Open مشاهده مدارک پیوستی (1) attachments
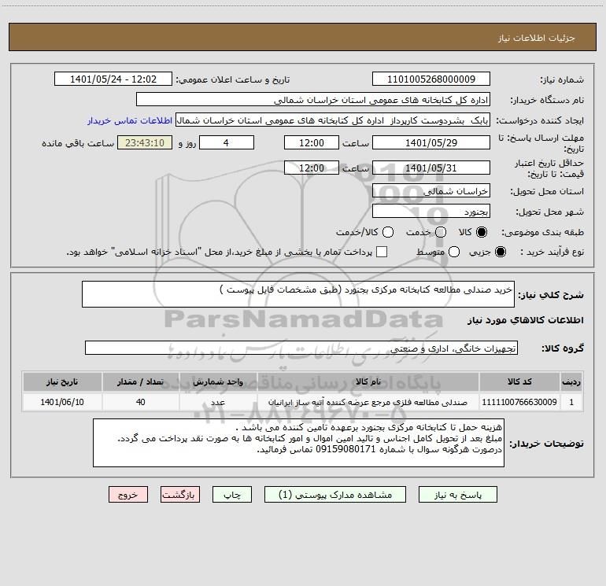The image size is (606, 586). click(x=335, y=495)
